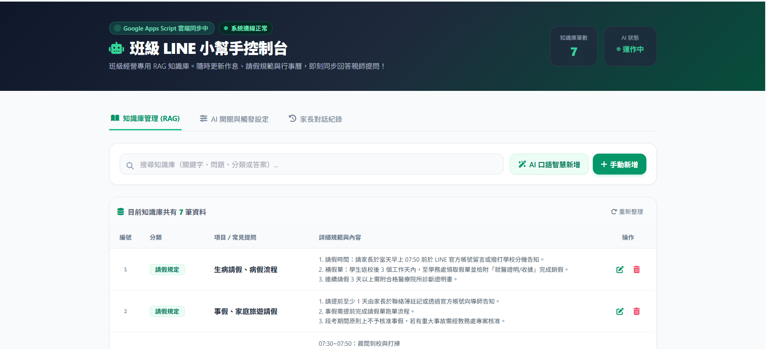Screen dimensions: 766x349
Task: Click the 系統連線正常 status badge
Action: (246, 28)
